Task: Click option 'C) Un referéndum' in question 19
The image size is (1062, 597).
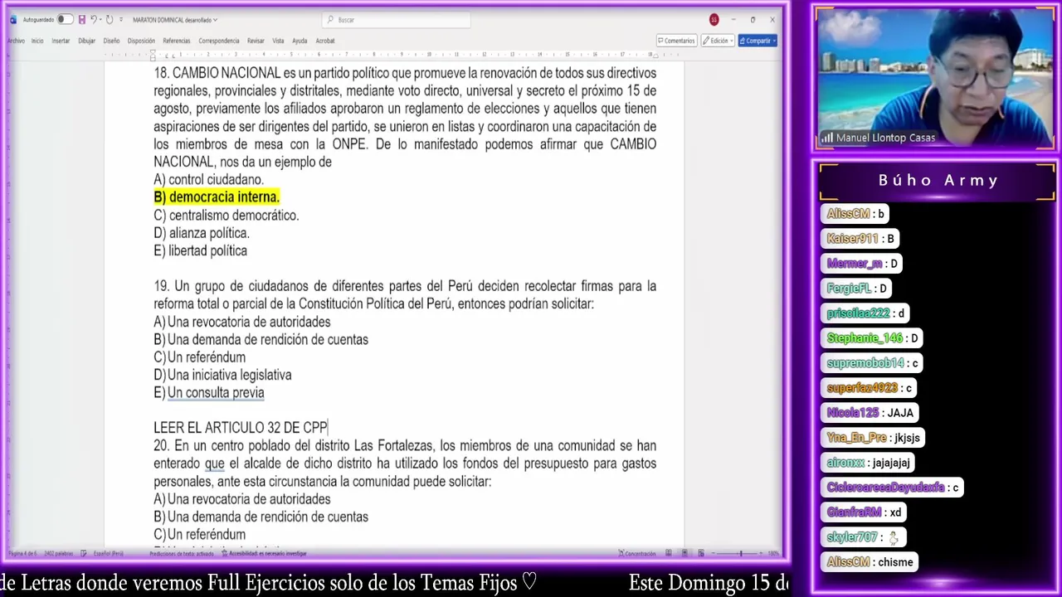Action: coord(199,357)
